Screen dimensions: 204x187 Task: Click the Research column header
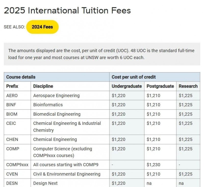pyautogui.click(x=188, y=86)
